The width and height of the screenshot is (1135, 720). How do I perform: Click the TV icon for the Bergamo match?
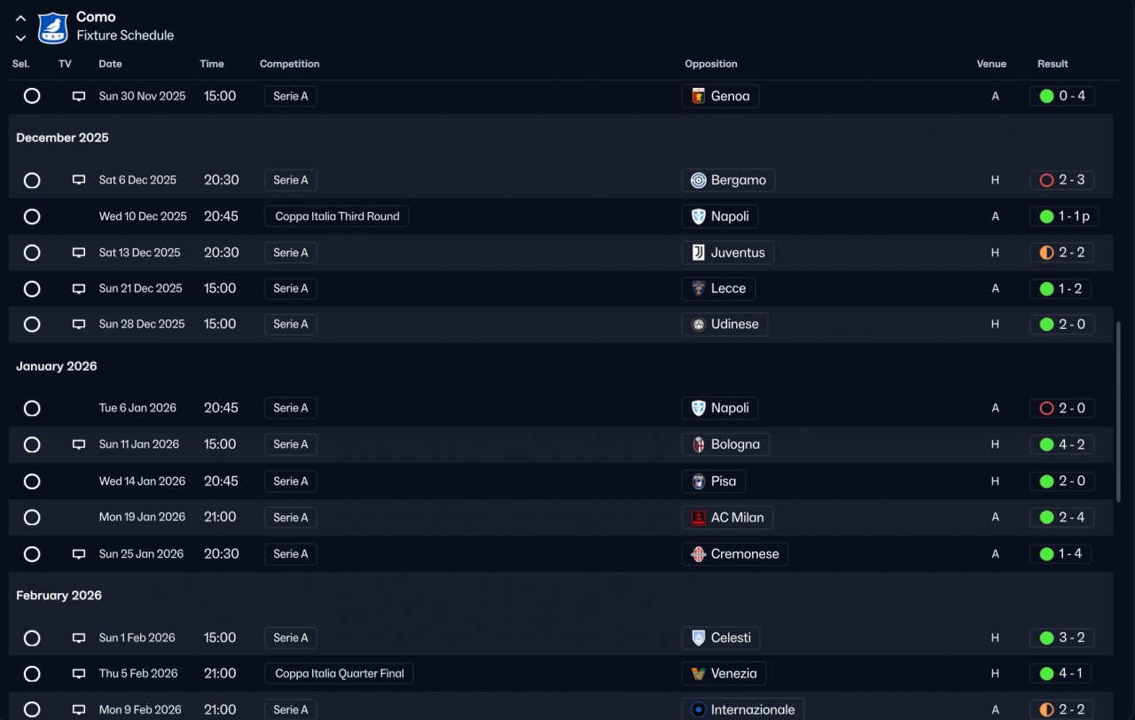pyautogui.click(x=79, y=180)
